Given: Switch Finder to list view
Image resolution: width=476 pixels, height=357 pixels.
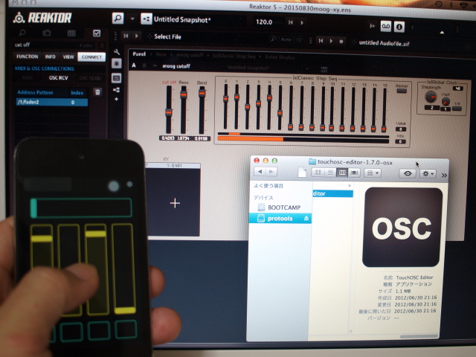Looking at the screenshot, I should (x=330, y=173).
